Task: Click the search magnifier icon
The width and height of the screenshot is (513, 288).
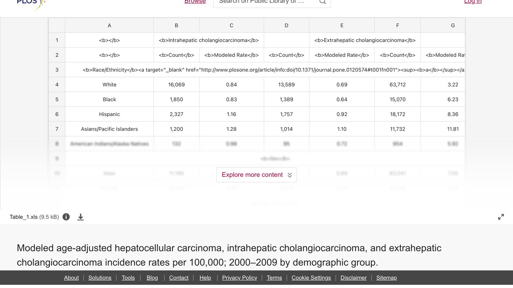Action: [322, 2]
